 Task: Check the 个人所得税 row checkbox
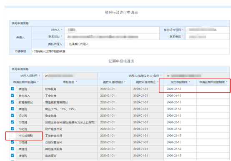pos(13,136)
